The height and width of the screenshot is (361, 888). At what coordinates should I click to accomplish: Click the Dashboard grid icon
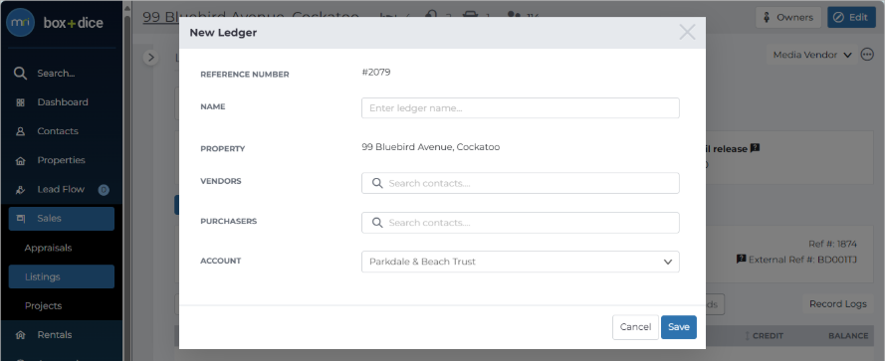pyautogui.click(x=20, y=102)
